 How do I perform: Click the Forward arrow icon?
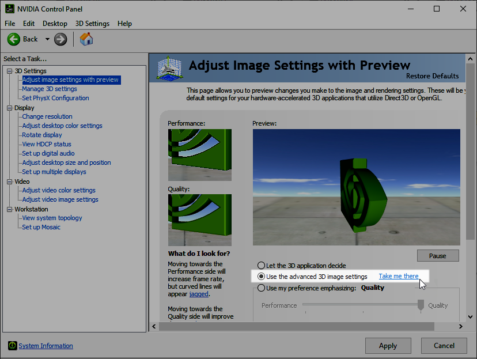pos(60,39)
